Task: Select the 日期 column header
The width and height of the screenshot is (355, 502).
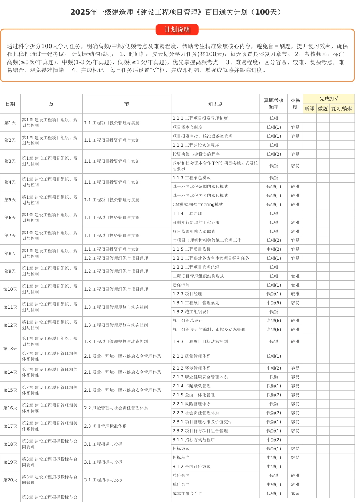Action: tap(10, 104)
